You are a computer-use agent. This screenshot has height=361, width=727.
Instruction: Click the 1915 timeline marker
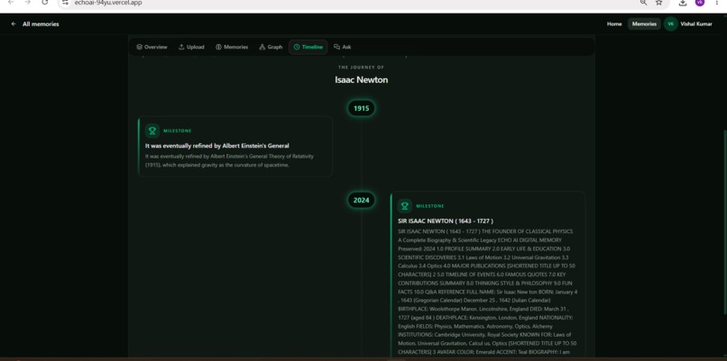pyautogui.click(x=361, y=108)
